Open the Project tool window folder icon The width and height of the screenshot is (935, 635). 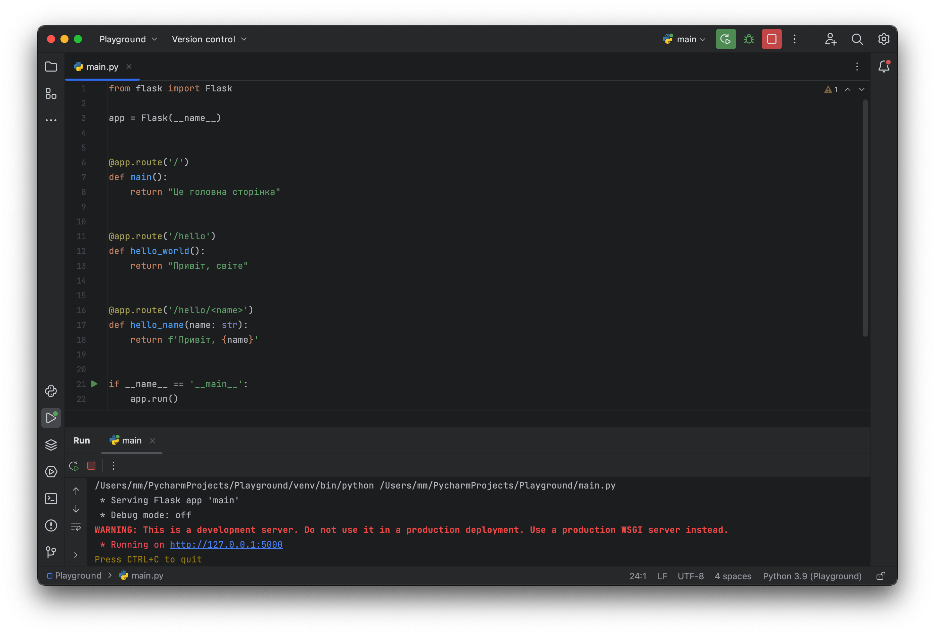[x=51, y=67]
